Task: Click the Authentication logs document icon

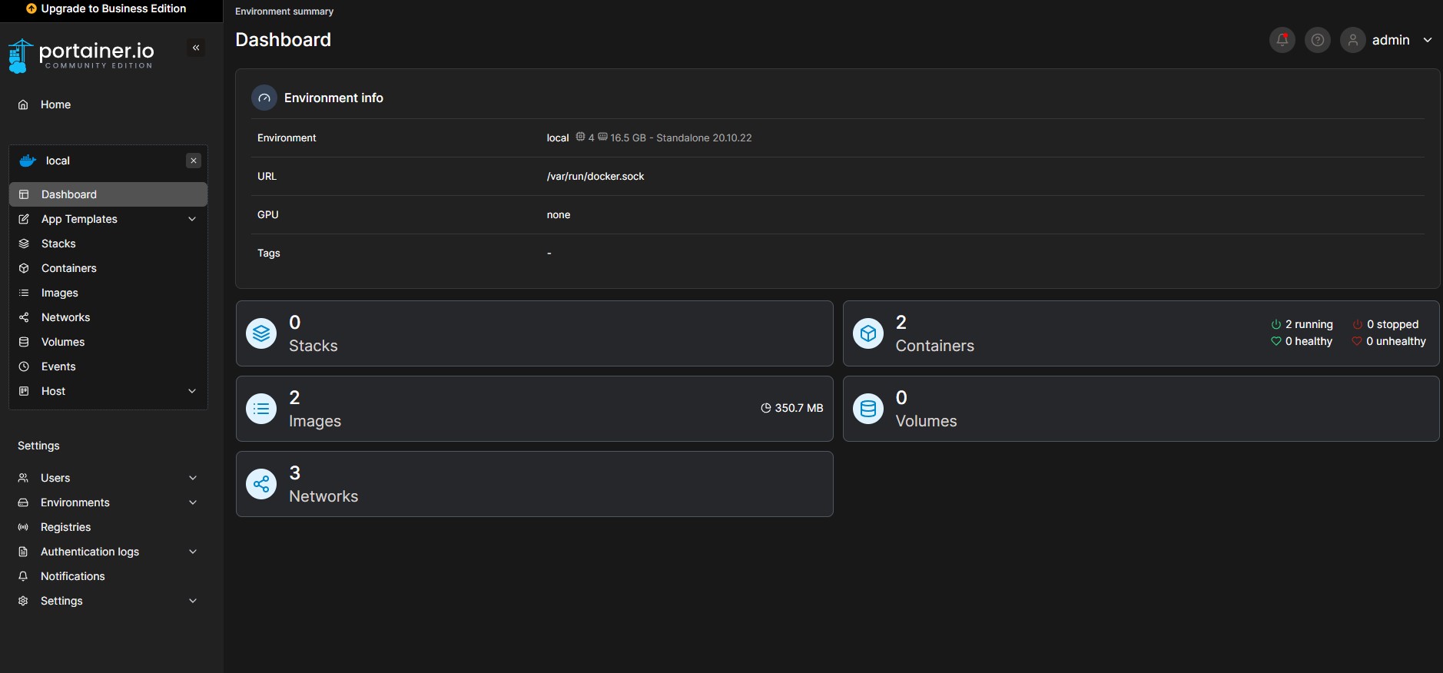Action: click(x=23, y=552)
